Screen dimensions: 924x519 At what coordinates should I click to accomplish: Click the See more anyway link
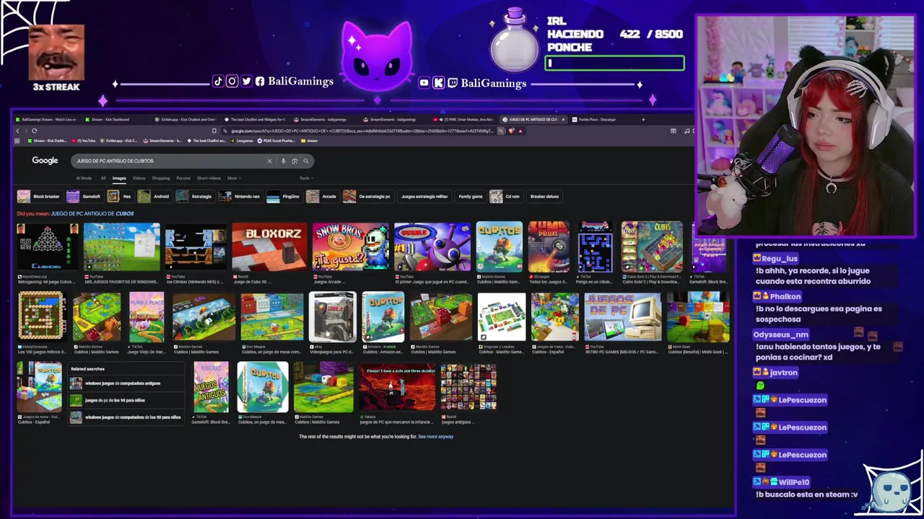pyautogui.click(x=435, y=437)
